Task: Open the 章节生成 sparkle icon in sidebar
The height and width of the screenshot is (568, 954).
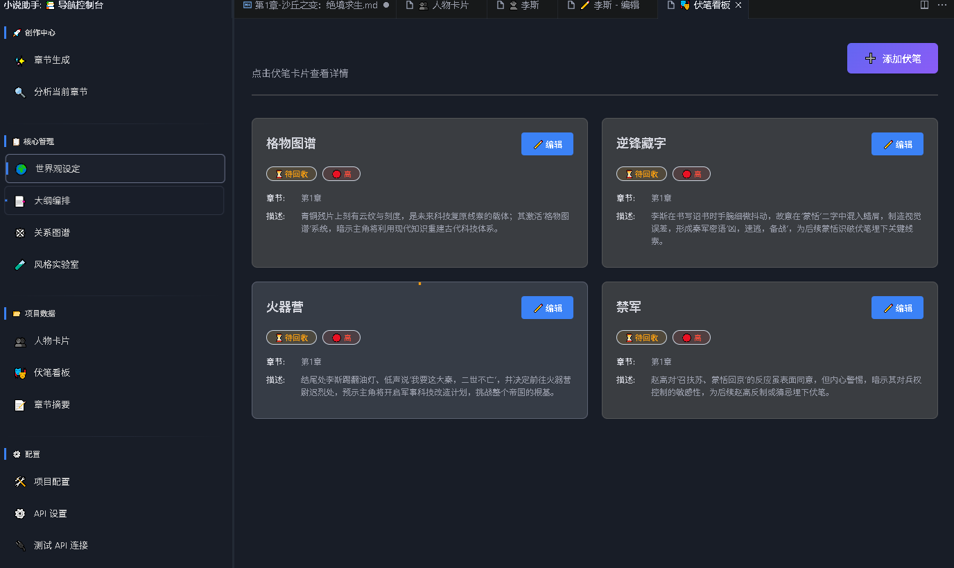Action: (x=21, y=60)
